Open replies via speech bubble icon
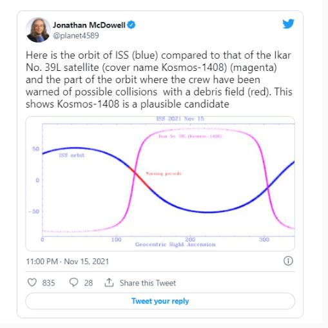 [73, 282]
